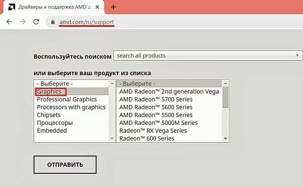Open a new tab with the plus icon
Image resolution: width=303 pixels, height=187 pixels.
pos(113,7)
